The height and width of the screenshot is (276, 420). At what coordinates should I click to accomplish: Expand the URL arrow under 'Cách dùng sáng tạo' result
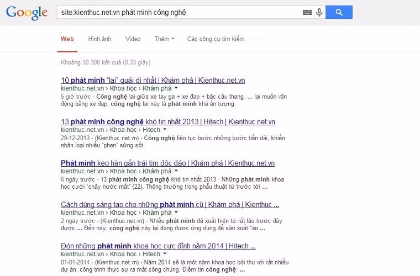(x=176, y=213)
